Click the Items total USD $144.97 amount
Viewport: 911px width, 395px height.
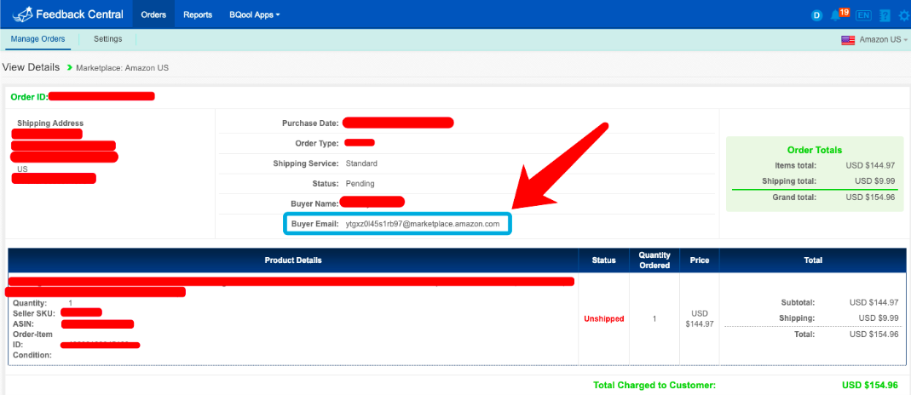tap(870, 165)
